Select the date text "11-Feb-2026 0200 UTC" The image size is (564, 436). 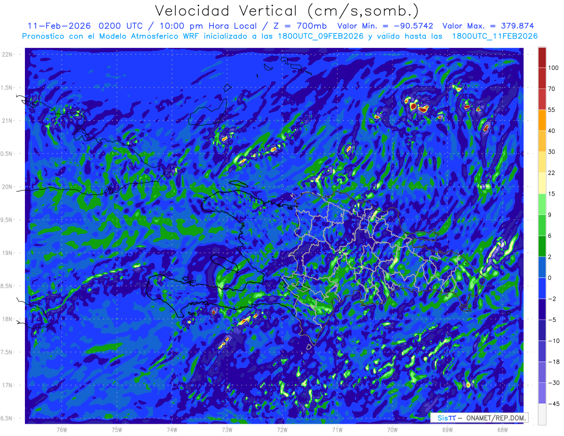(85, 26)
